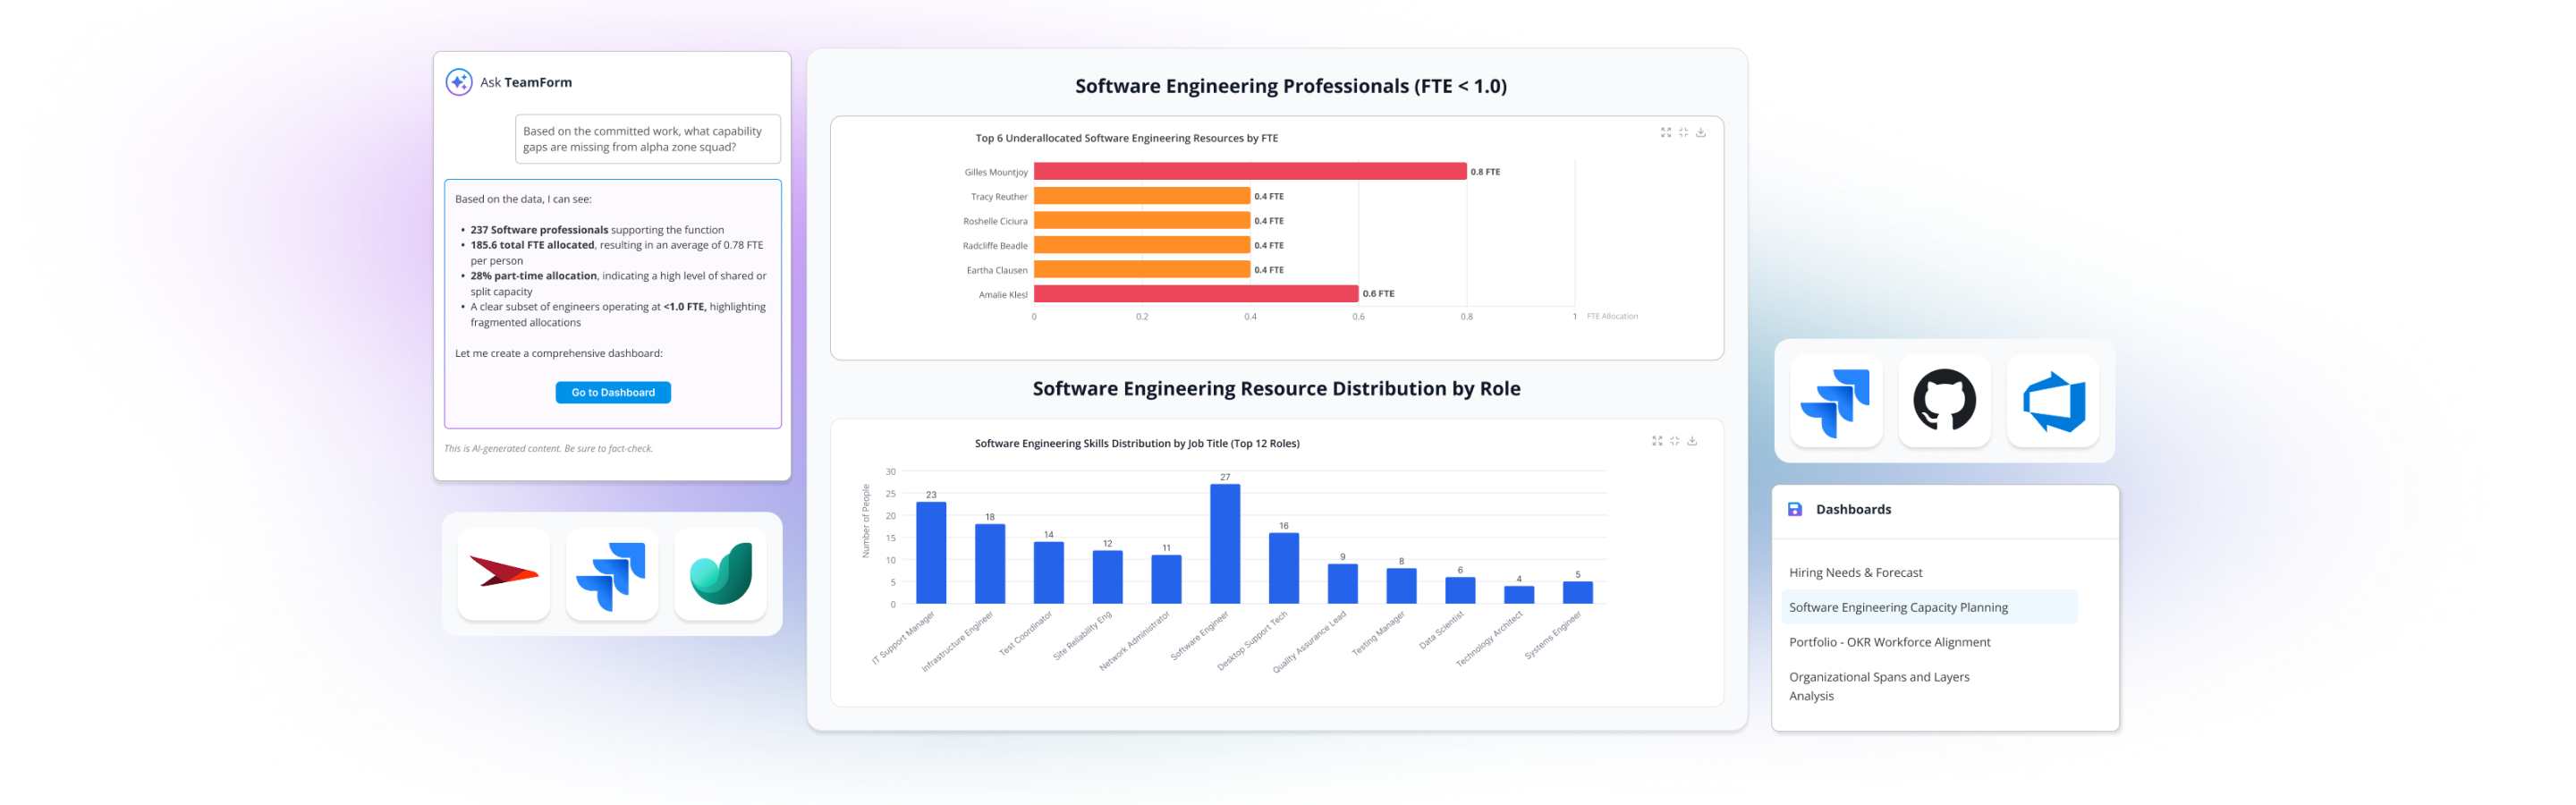
Task: Open the red arrow logo integration tile
Action: pos(504,574)
